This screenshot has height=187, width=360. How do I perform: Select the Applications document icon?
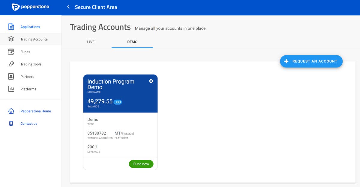11,26
